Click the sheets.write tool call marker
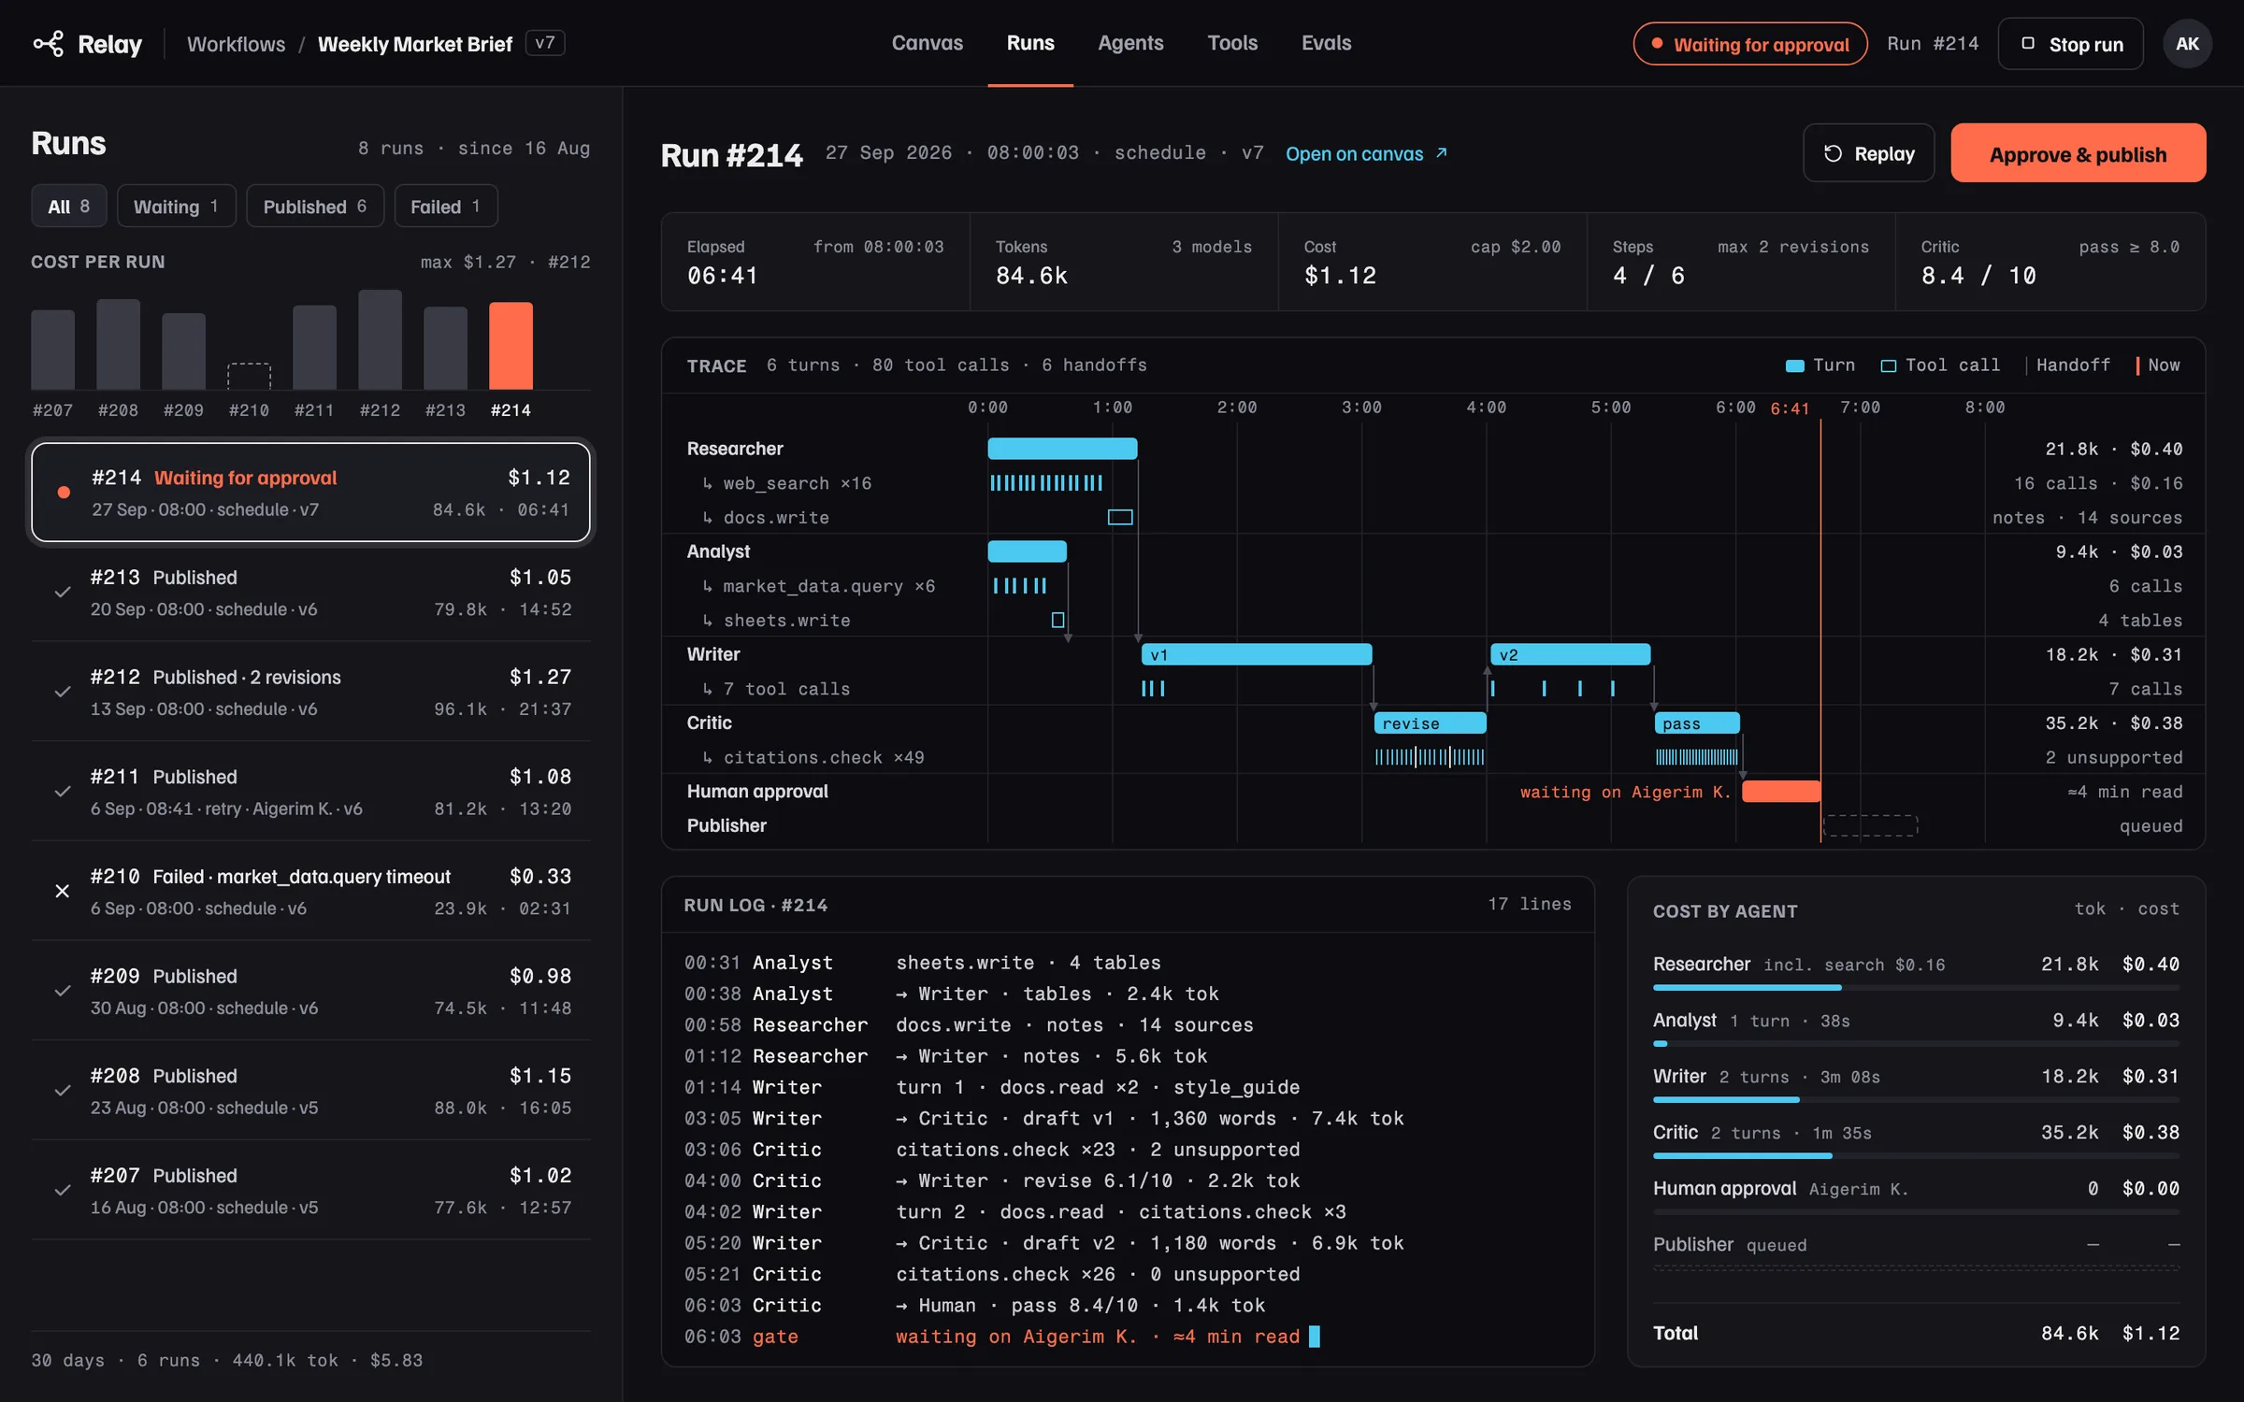This screenshot has height=1402, width=2244. pyautogui.click(x=1057, y=620)
